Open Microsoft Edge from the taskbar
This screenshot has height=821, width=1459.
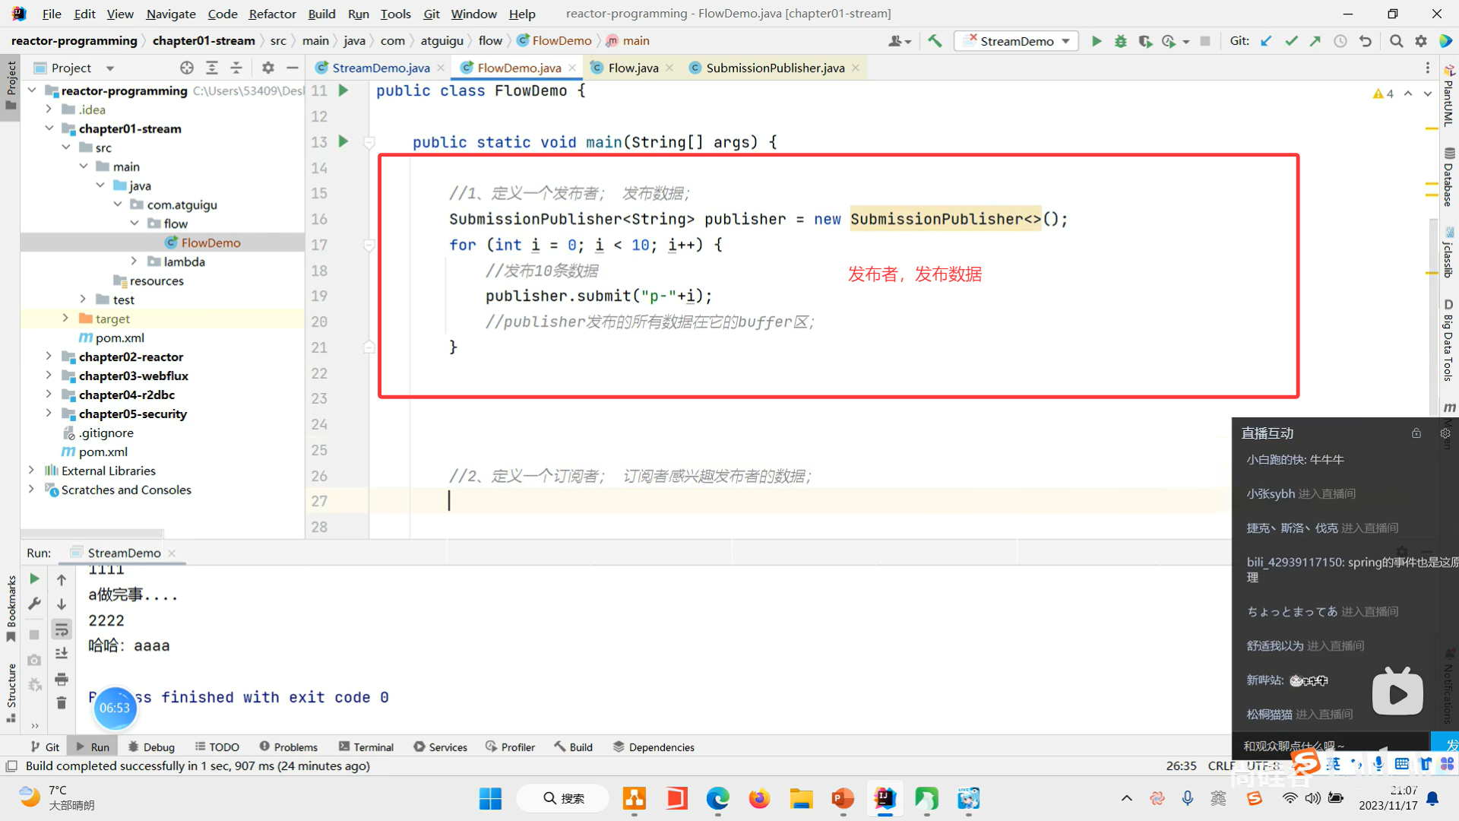click(717, 799)
